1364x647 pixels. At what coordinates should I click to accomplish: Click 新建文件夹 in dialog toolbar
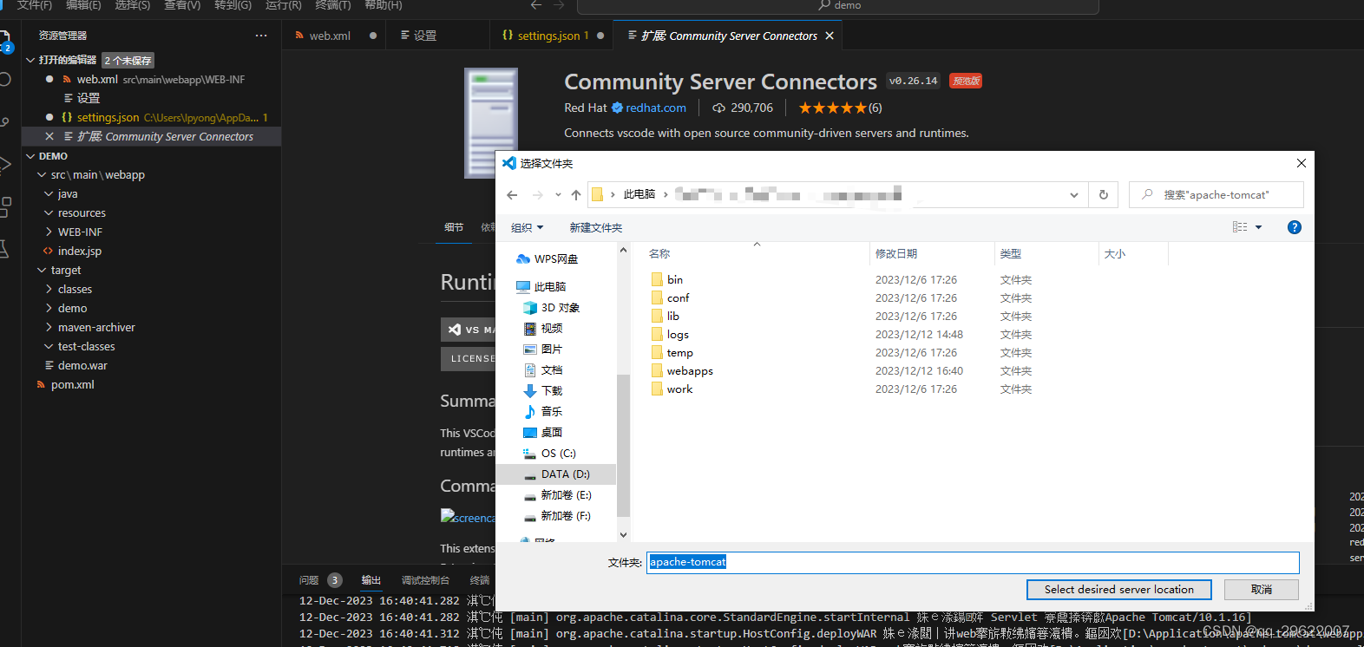[x=596, y=228]
